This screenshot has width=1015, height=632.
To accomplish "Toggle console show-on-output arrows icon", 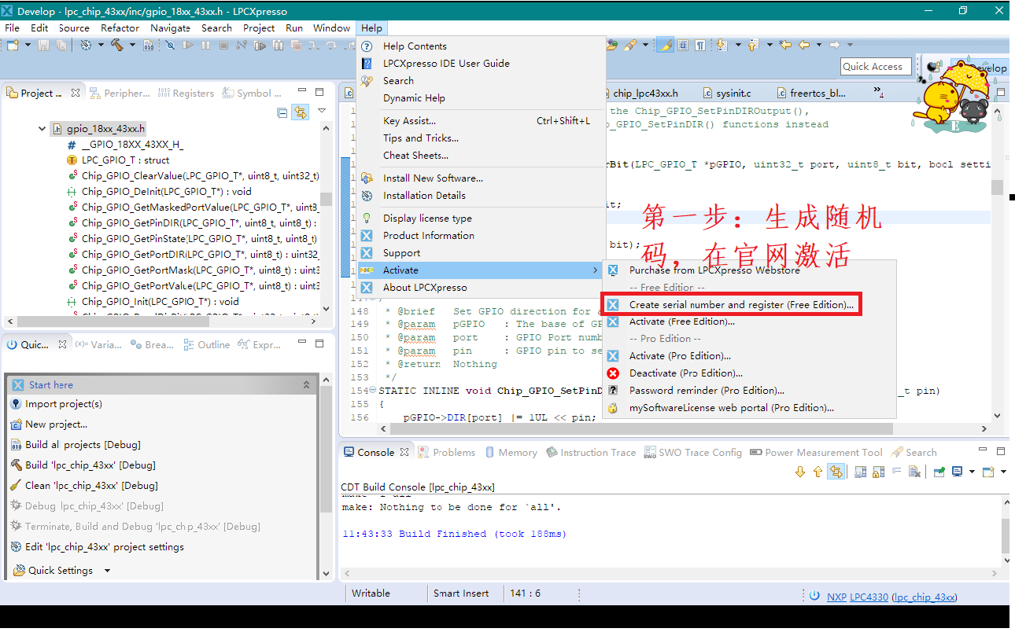I will 836,472.
